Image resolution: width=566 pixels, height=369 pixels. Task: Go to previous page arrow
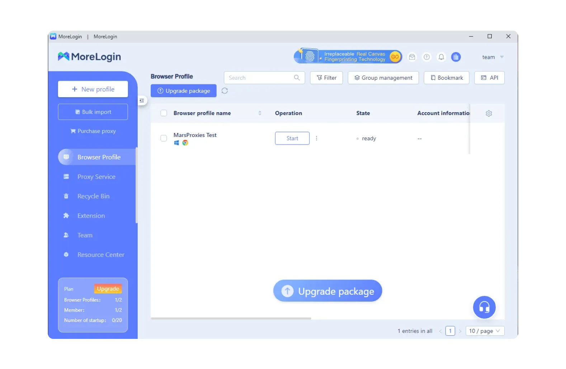click(440, 331)
